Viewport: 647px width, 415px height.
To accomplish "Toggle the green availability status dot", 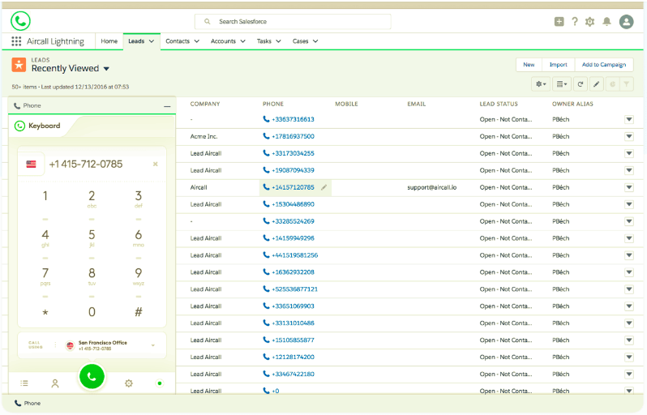I will coord(160,383).
